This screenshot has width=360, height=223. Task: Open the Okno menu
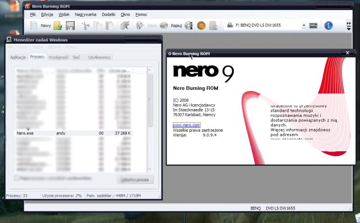click(x=126, y=14)
